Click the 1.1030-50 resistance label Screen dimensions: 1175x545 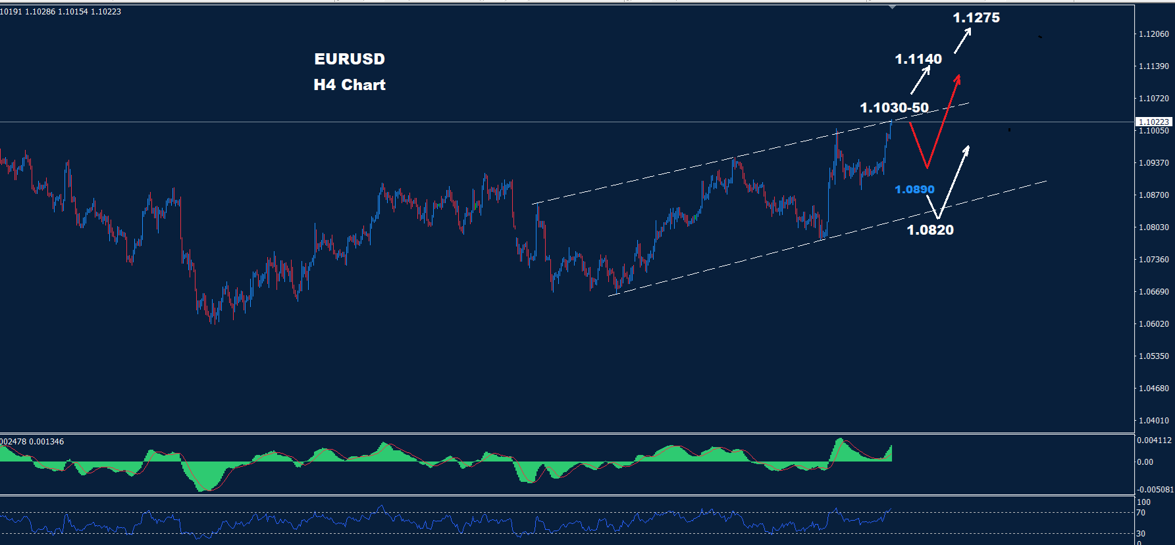tap(895, 108)
